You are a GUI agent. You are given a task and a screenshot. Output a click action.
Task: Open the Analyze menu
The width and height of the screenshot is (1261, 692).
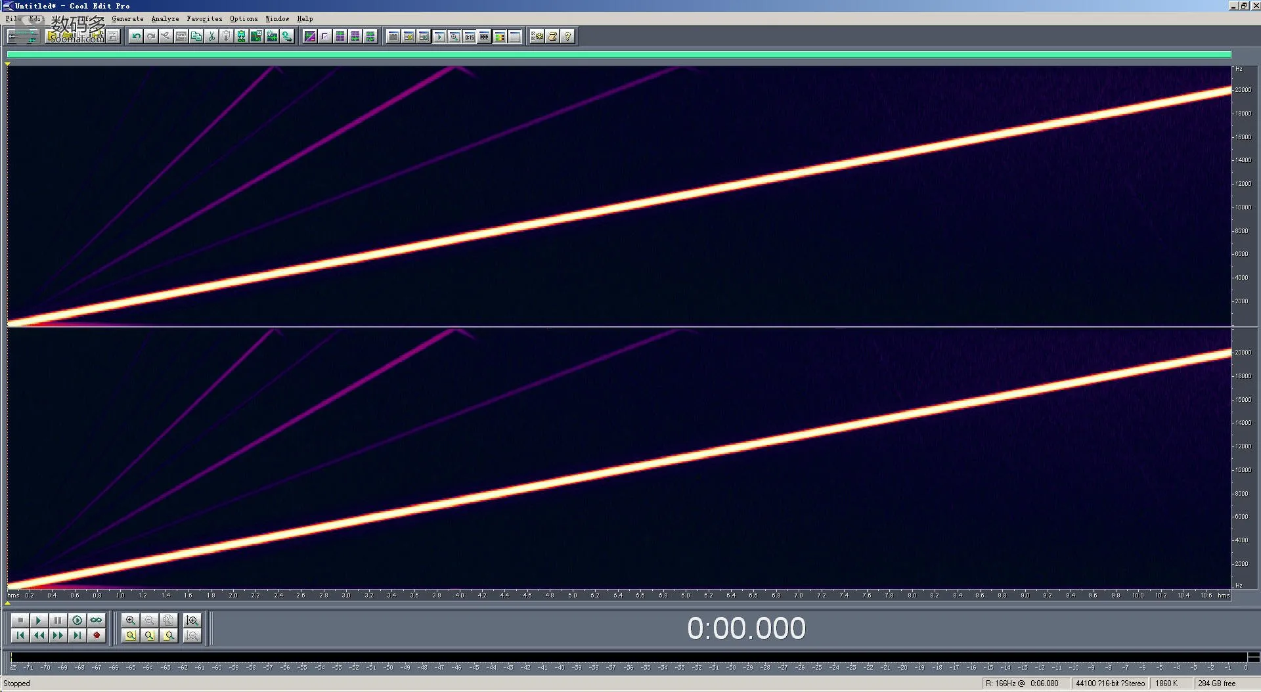pyautogui.click(x=165, y=19)
